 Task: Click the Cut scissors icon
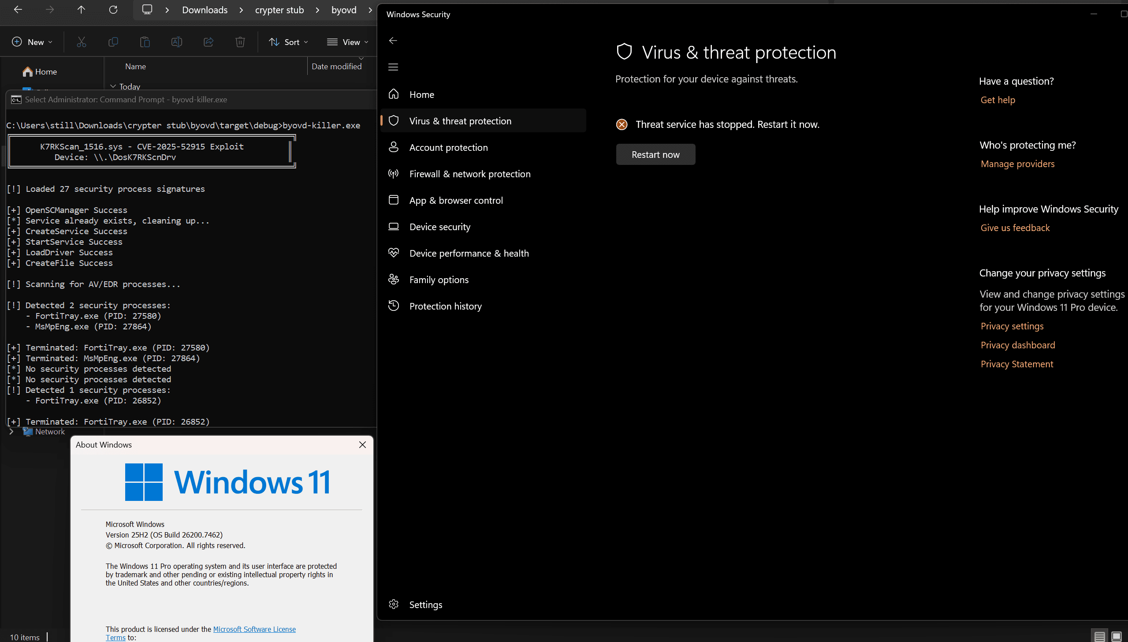[81, 42]
